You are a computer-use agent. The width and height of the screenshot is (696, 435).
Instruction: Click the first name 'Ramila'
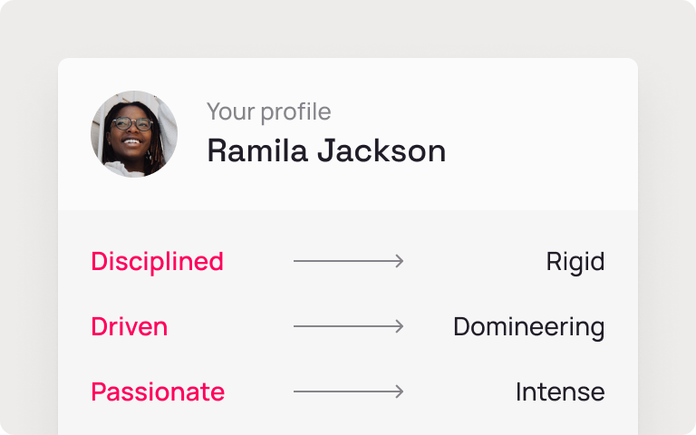coord(256,150)
